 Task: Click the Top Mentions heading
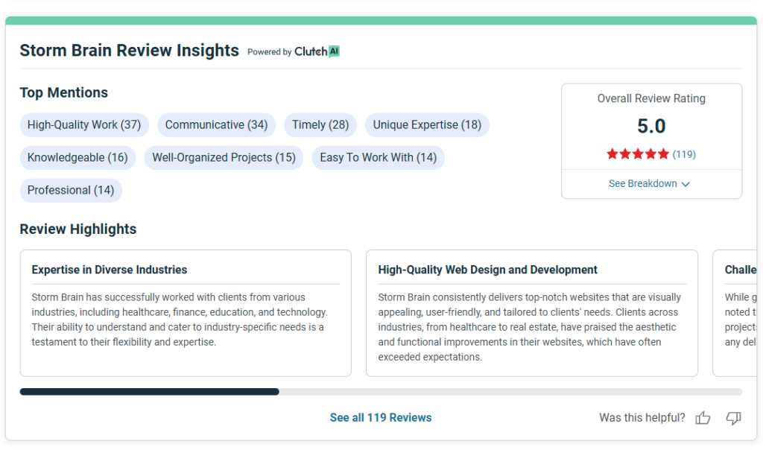coord(64,92)
